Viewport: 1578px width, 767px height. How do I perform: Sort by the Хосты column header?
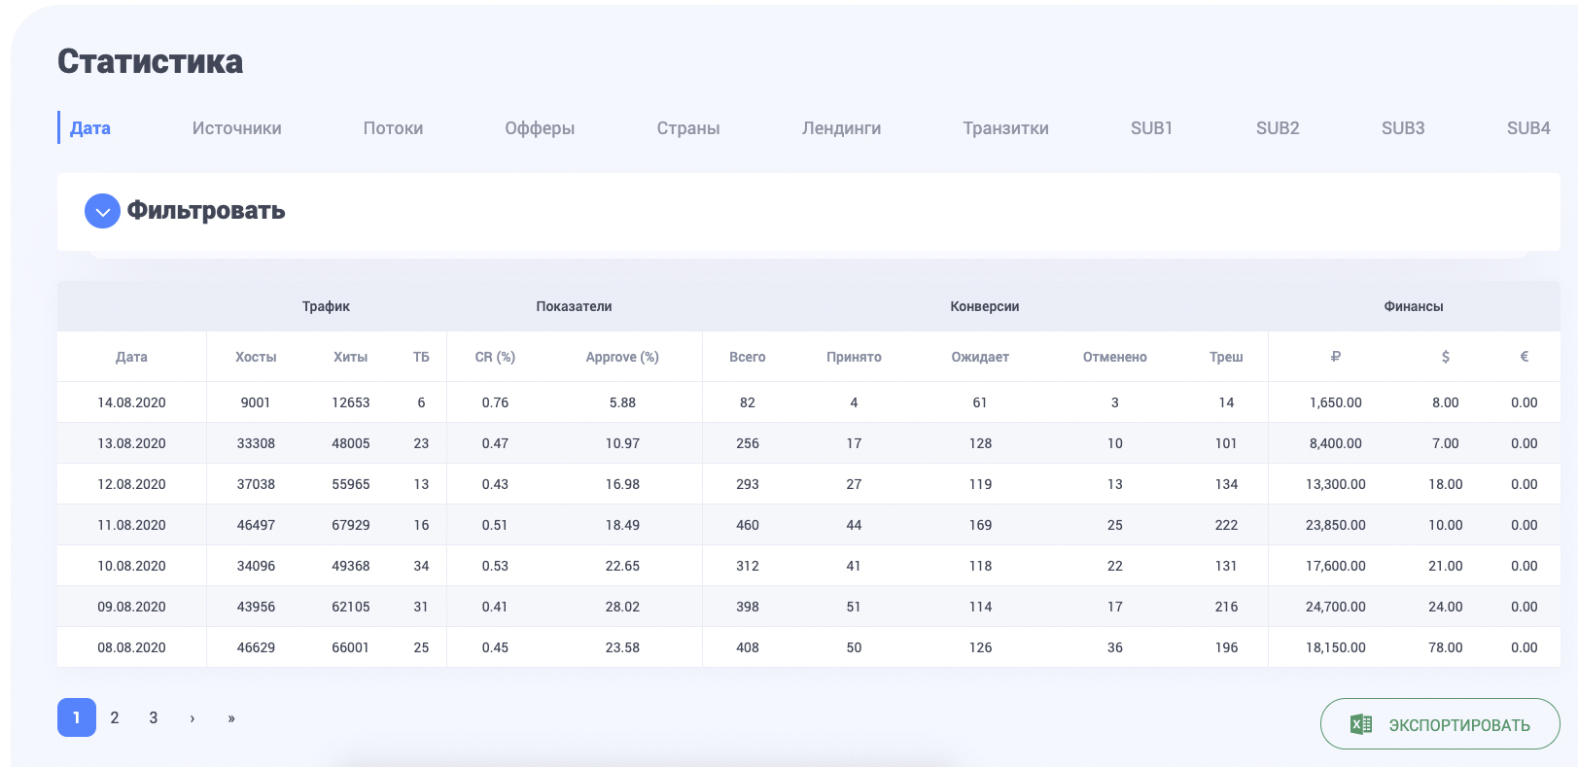click(x=256, y=357)
